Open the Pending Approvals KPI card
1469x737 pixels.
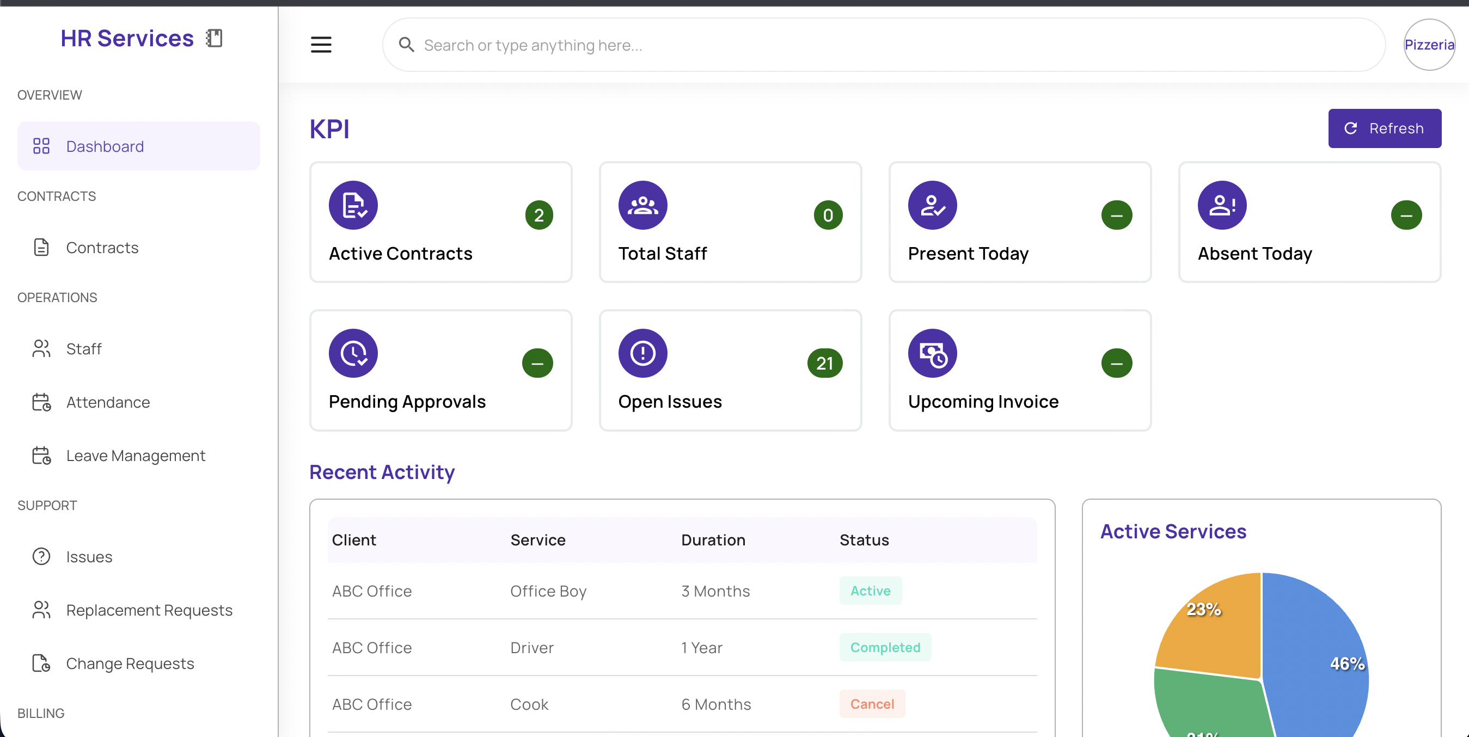point(440,371)
